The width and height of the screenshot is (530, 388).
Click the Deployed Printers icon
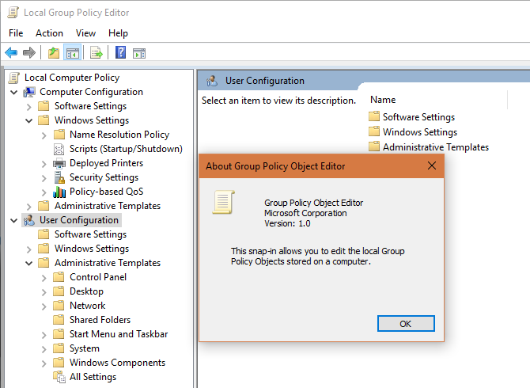tap(59, 163)
